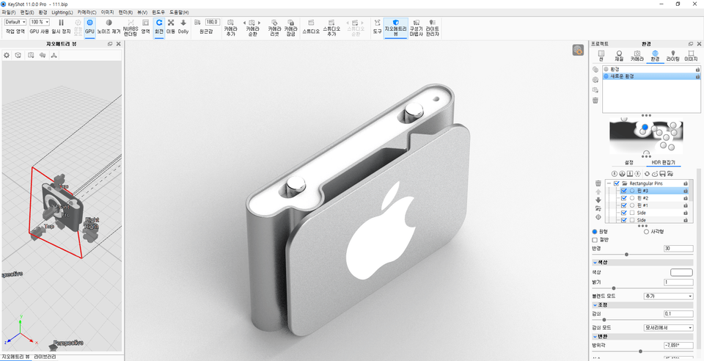Click the cube display icon in Geometry View
Screen dimensions: 704x361
[x=18, y=55]
